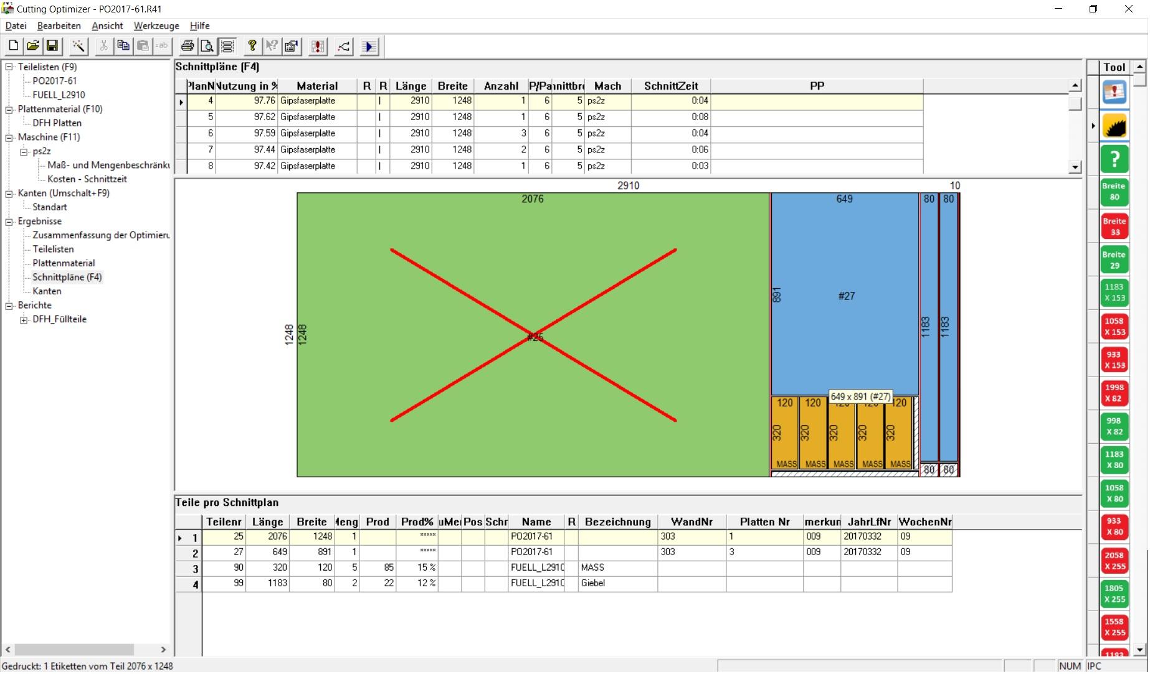The height and width of the screenshot is (674, 1150).
Task: Click the green 2076 part #25 in layout
Action: (x=533, y=335)
